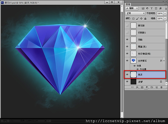Enable the lock position move icon

click(x=141, y=19)
